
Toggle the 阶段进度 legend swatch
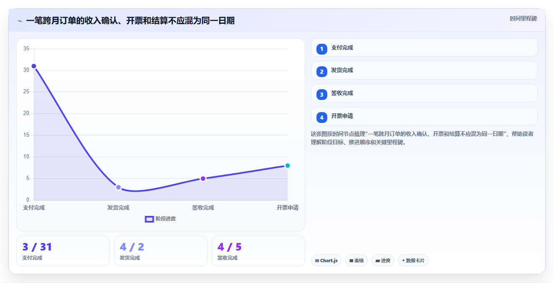(149, 219)
